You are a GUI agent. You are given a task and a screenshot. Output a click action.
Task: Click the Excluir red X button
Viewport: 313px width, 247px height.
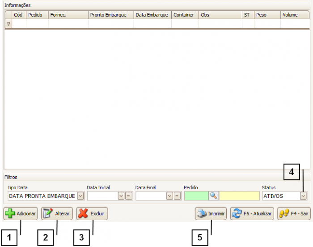click(x=92, y=214)
